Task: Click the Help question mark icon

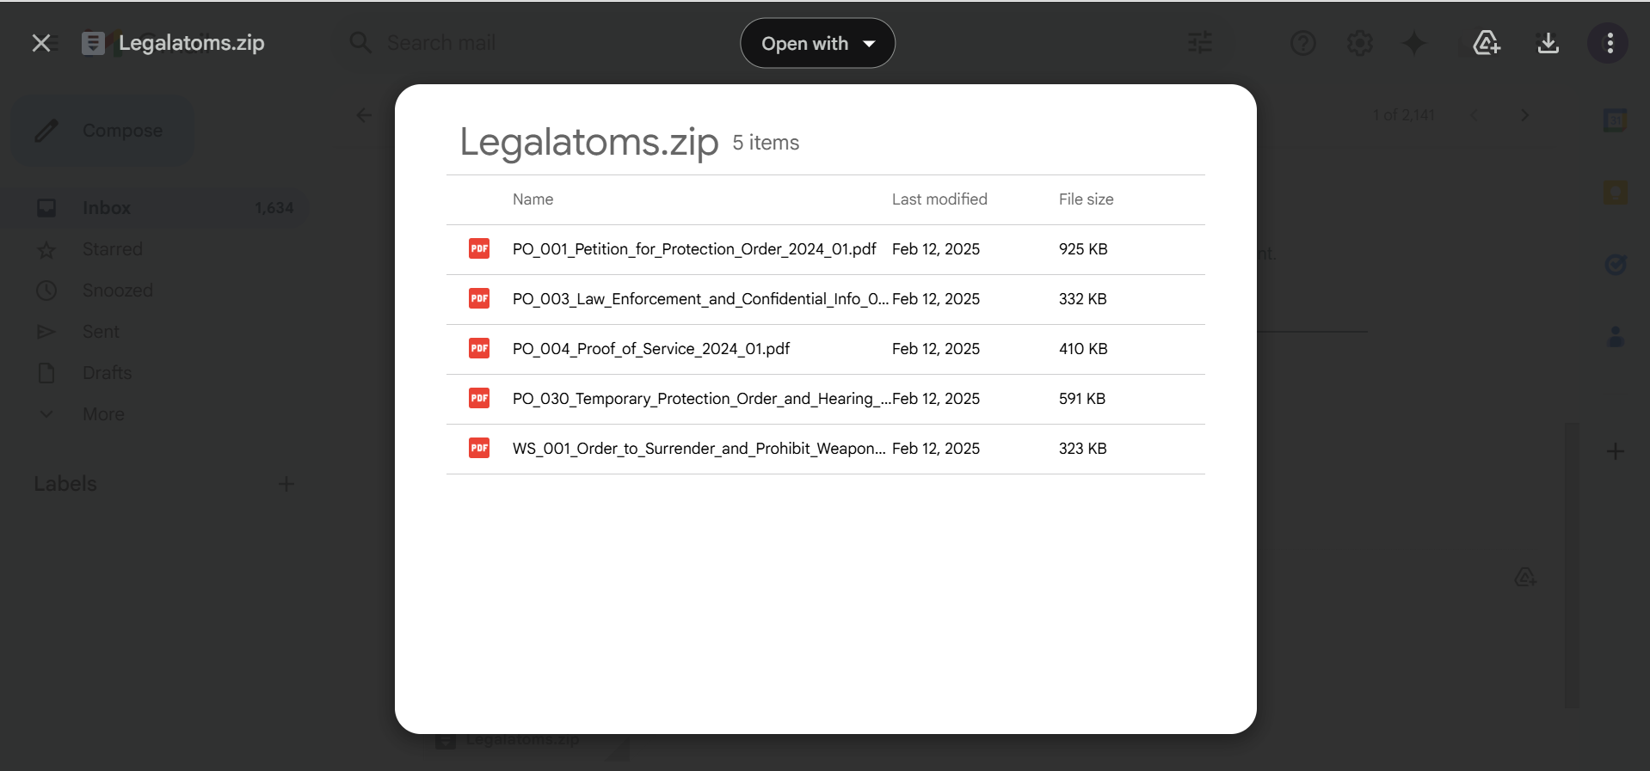Action: pyautogui.click(x=1302, y=43)
